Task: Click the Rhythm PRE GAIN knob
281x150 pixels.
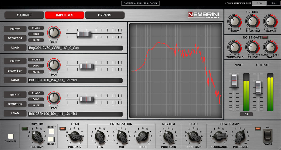Action: point(37,137)
